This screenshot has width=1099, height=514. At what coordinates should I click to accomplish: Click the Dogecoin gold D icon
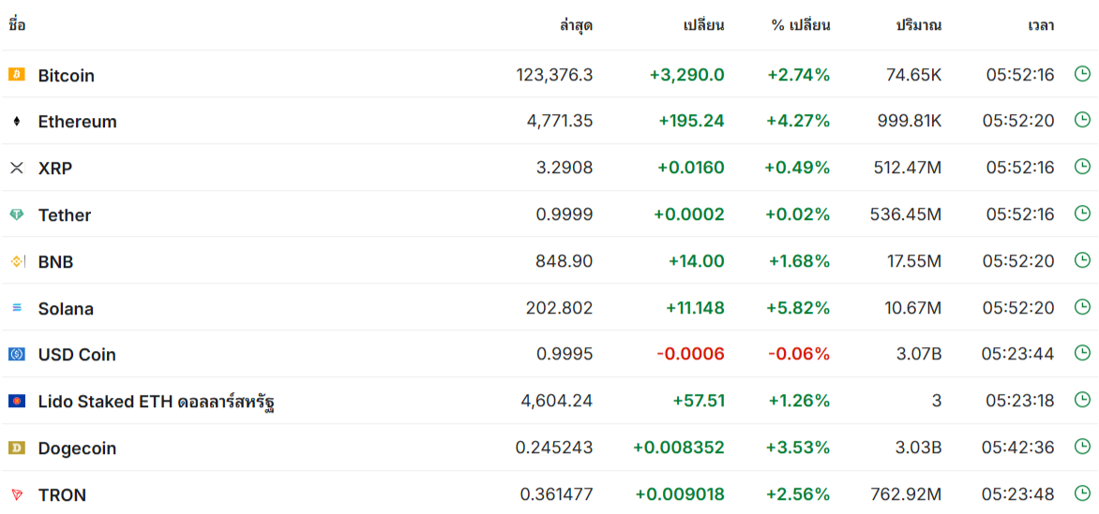(16, 448)
